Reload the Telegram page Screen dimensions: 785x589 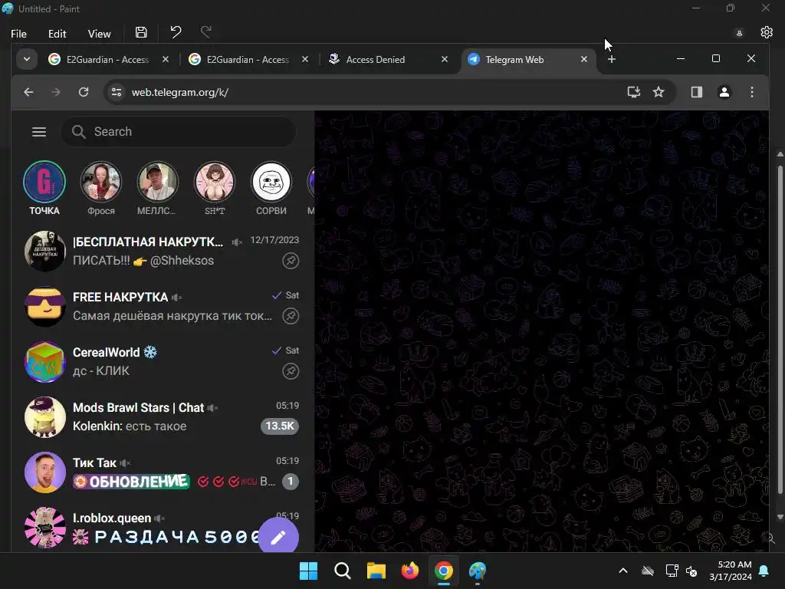coord(84,92)
